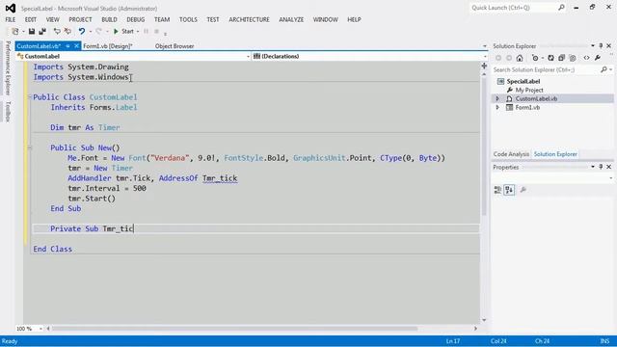Open the WINDOW menu
This screenshot has height=347, width=617.
[x=326, y=19]
